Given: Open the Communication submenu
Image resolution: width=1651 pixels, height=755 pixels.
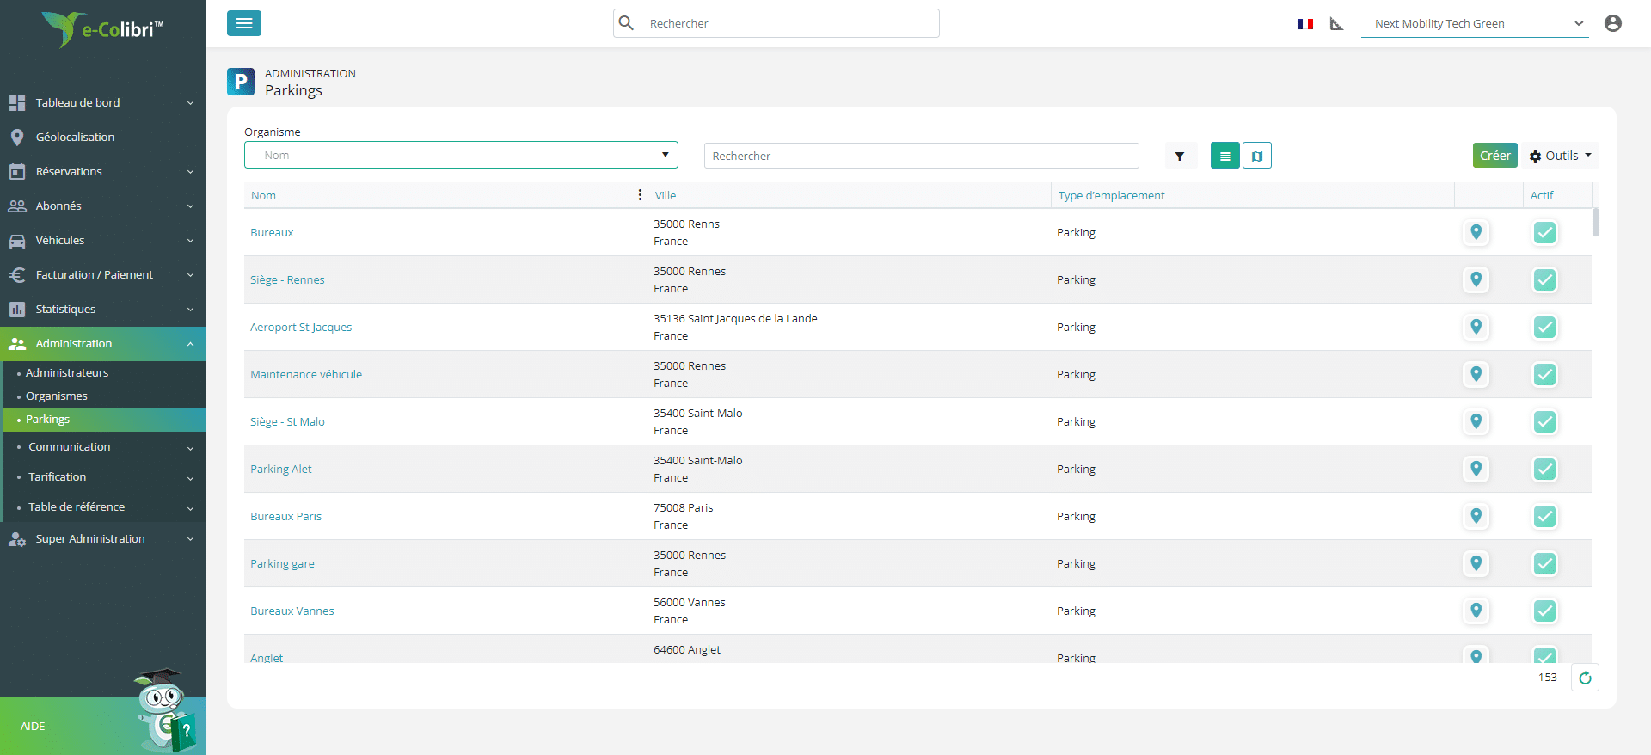Looking at the screenshot, I should coord(103,446).
